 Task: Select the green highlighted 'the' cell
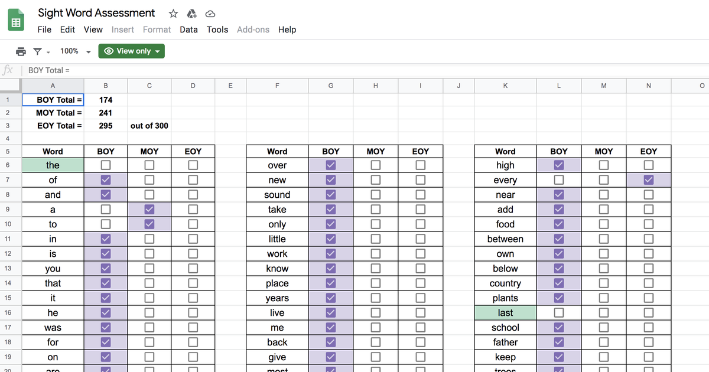point(53,165)
